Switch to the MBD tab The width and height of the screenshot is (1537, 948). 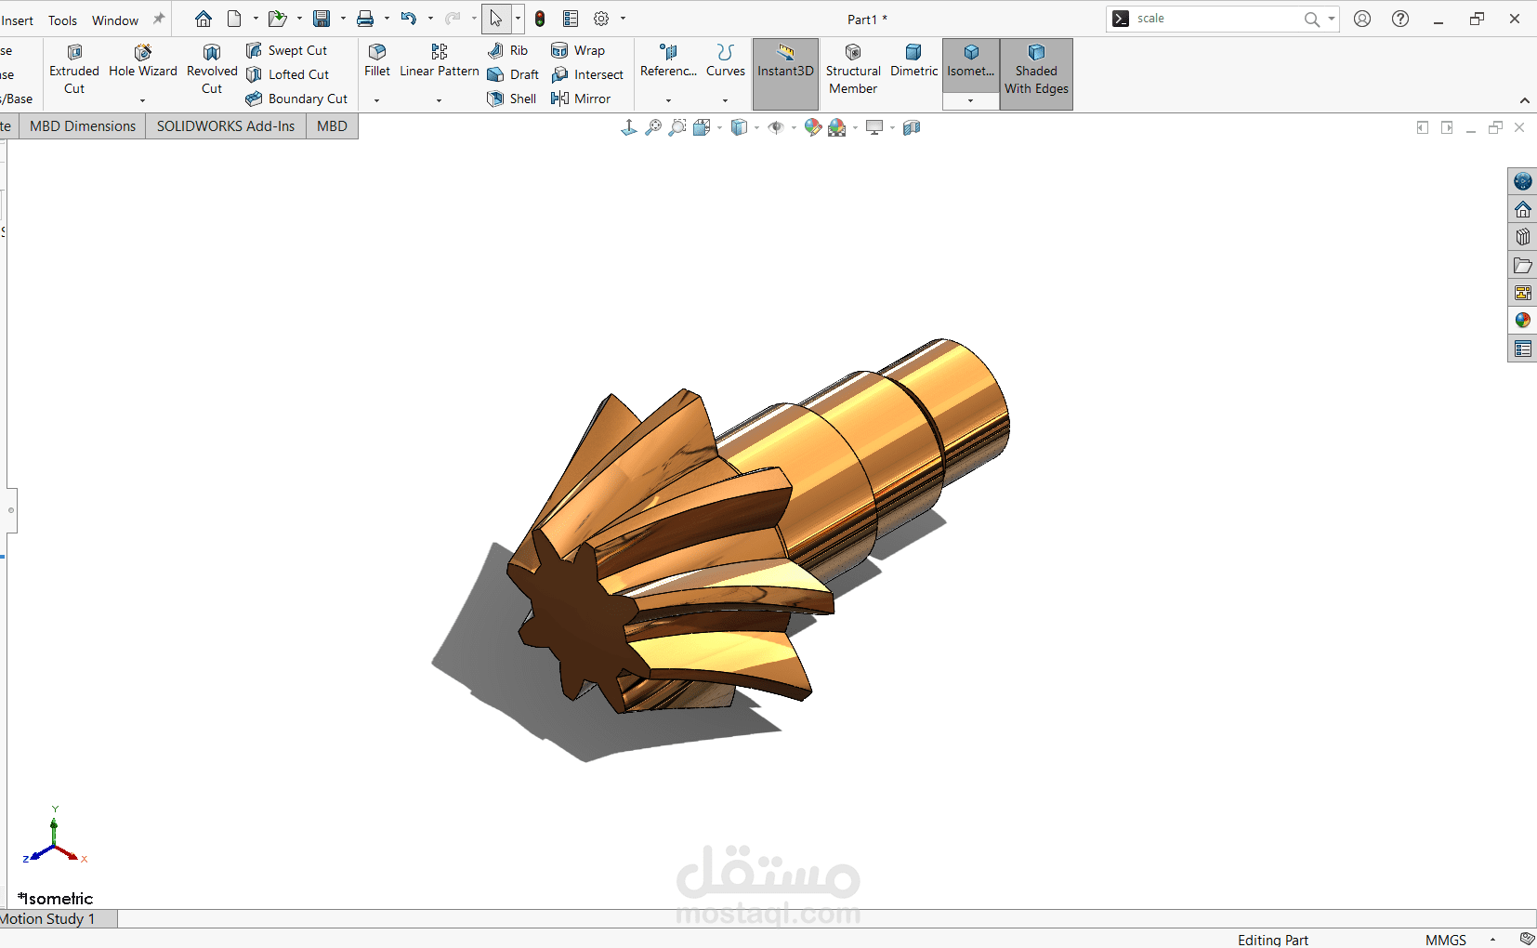pyautogui.click(x=332, y=126)
